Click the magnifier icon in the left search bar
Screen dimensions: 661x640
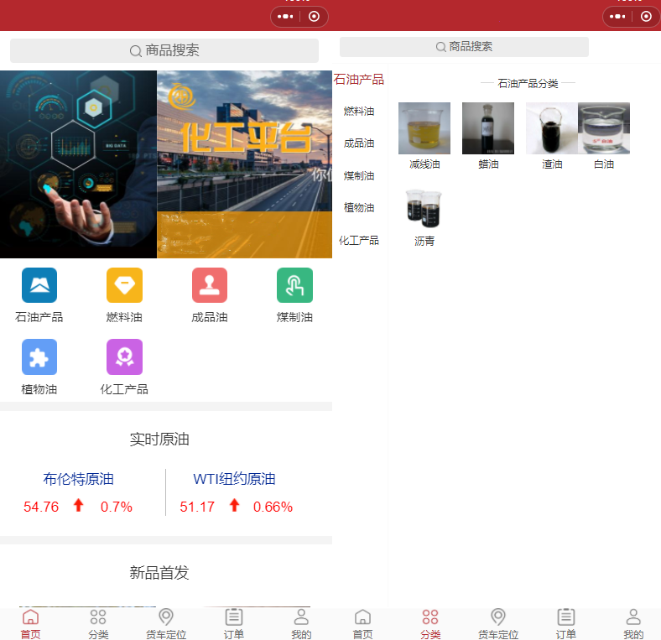[135, 51]
